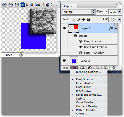The image size is (124, 117).
Task: Hide Layer 2 with its eye icon
Action: pyautogui.click(x=64, y=60)
